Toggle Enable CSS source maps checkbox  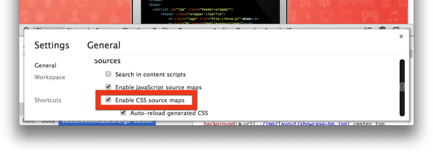109,99
